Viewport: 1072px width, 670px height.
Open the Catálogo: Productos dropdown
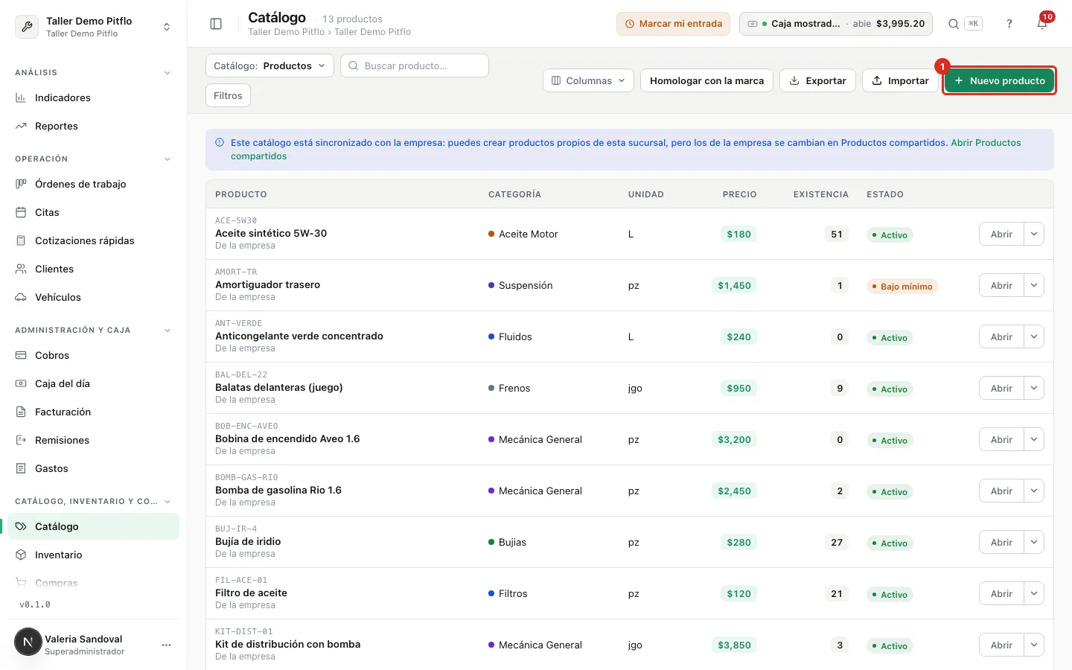point(269,66)
